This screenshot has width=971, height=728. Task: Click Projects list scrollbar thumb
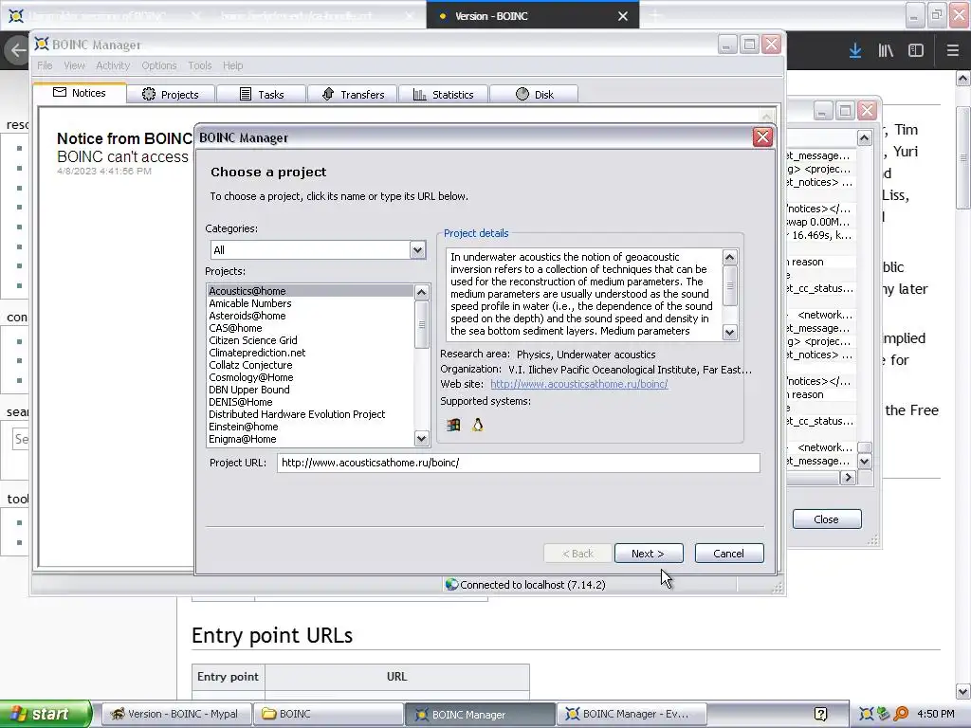coord(422,324)
